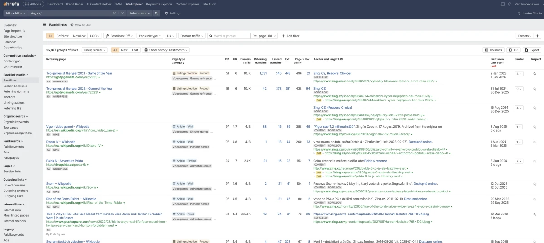544x243 pixels.
Task: Open Keywords Explorer
Action: (x=159, y=4)
